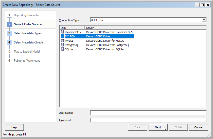This screenshot has height=139, width=213.
Task: Click the dynamics365 database icon
Action: coord(62,32)
